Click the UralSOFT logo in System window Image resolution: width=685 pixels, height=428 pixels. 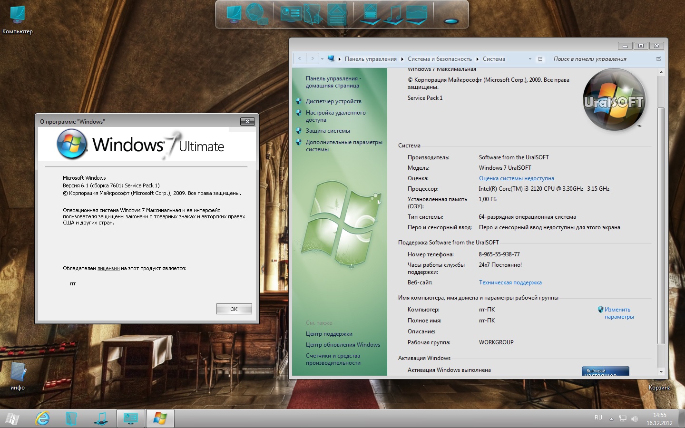tap(614, 99)
